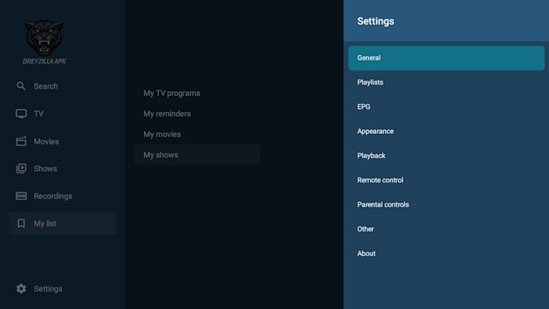Open Appearance settings
Viewport: 549px width, 309px height.
point(446,132)
